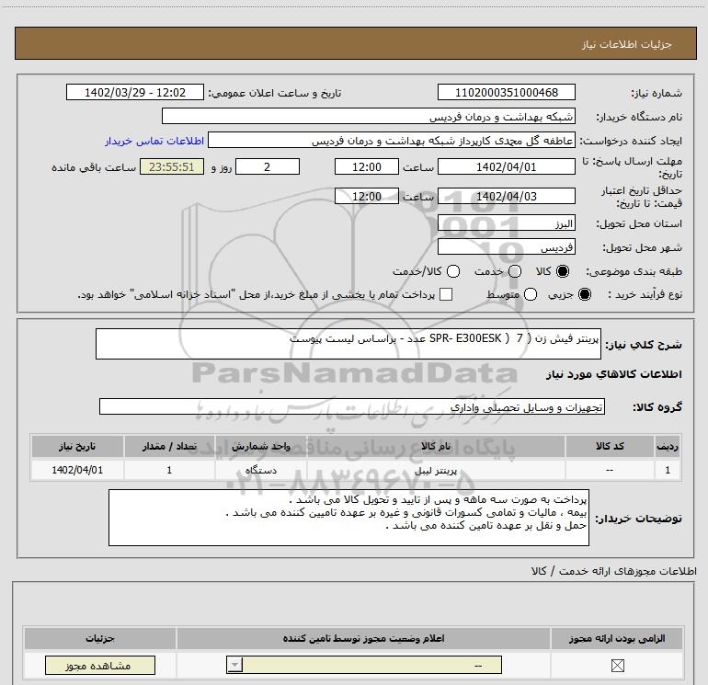Screen dimensions: 708x685
Task: Click the دستگاه unit cell
Action: (260, 470)
